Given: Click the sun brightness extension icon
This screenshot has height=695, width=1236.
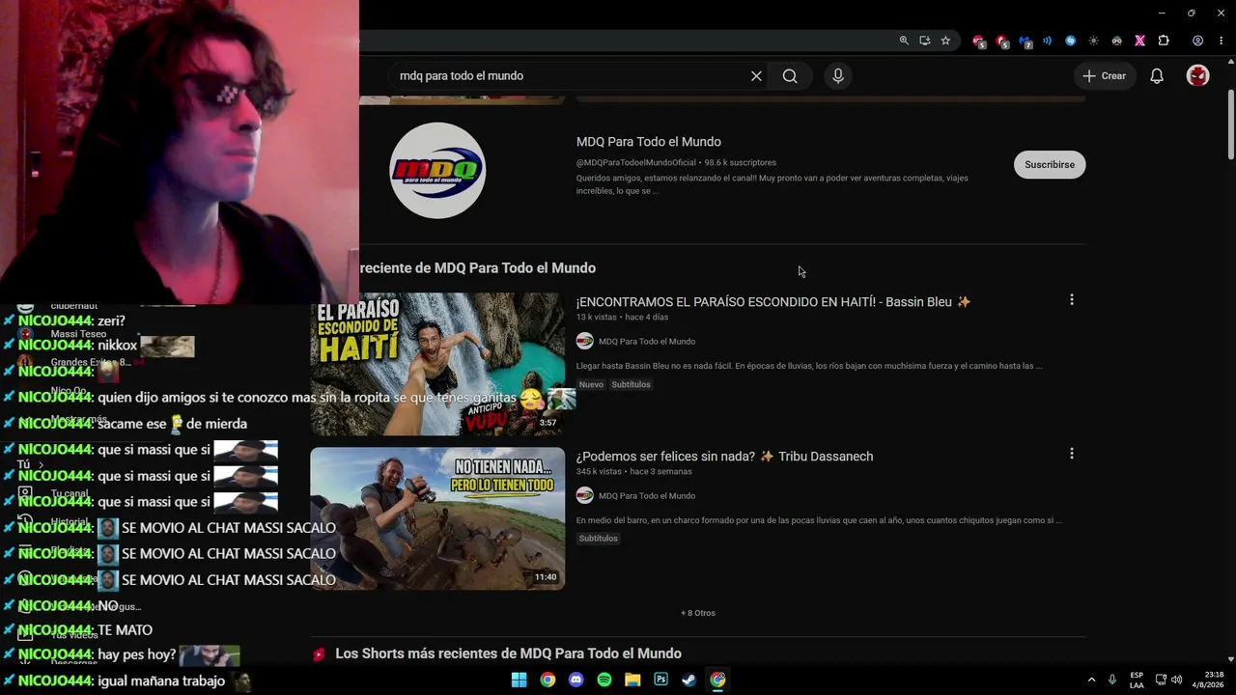Looking at the screenshot, I should [1093, 41].
